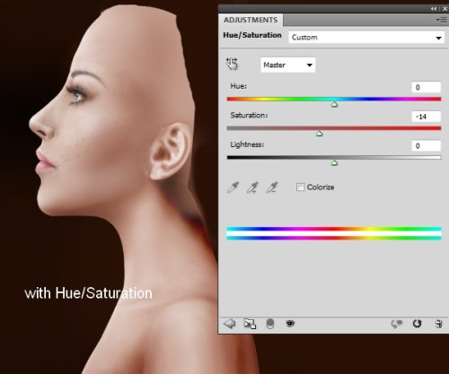Viewport: 449px width, 374px height.
Task: Select the on-image targeted adjustment hand tool
Action: (x=232, y=64)
